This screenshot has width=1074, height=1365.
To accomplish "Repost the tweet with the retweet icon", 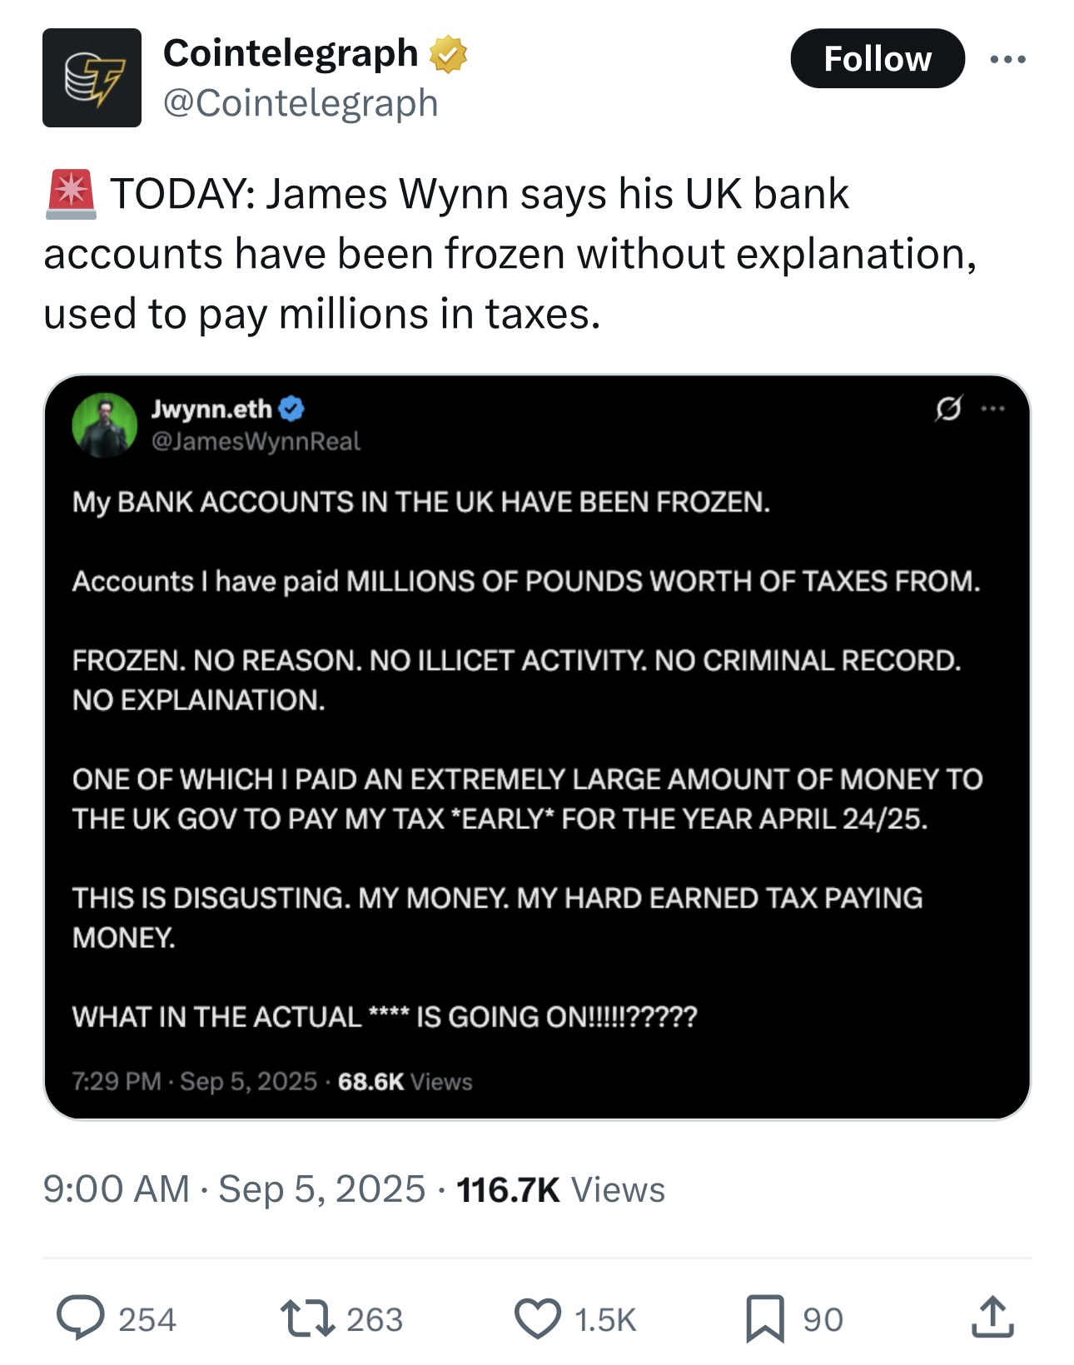I will click(x=307, y=1319).
